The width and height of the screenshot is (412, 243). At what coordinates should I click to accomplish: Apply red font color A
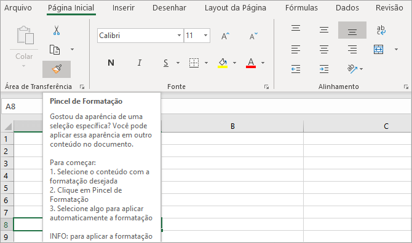[x=251, y=63]
